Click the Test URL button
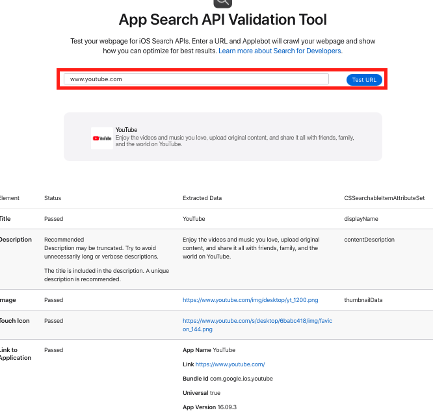The height and width of the screenshot is (417, 433). point(364,80)
